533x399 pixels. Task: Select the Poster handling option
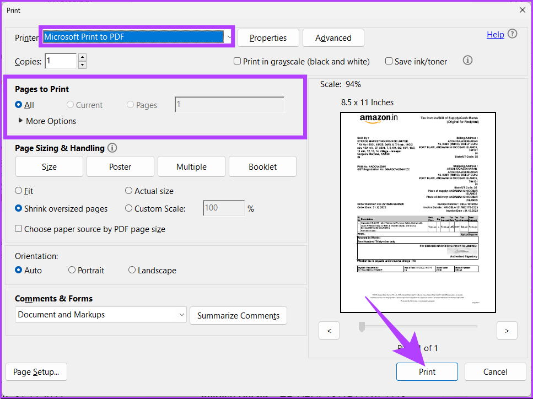coord(120,166)
